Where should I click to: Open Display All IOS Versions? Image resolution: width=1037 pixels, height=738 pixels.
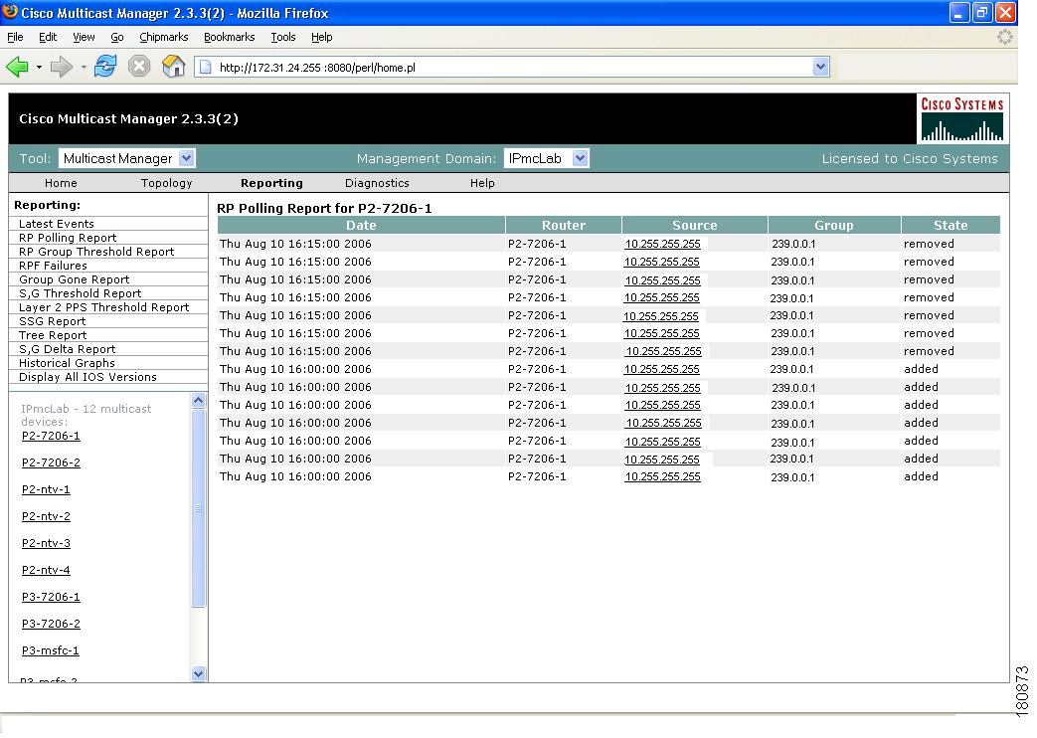(87, 377)
